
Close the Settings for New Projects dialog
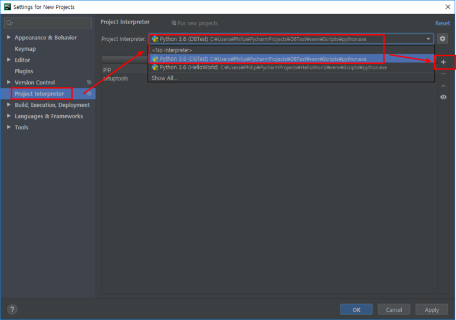coord(448,6)
